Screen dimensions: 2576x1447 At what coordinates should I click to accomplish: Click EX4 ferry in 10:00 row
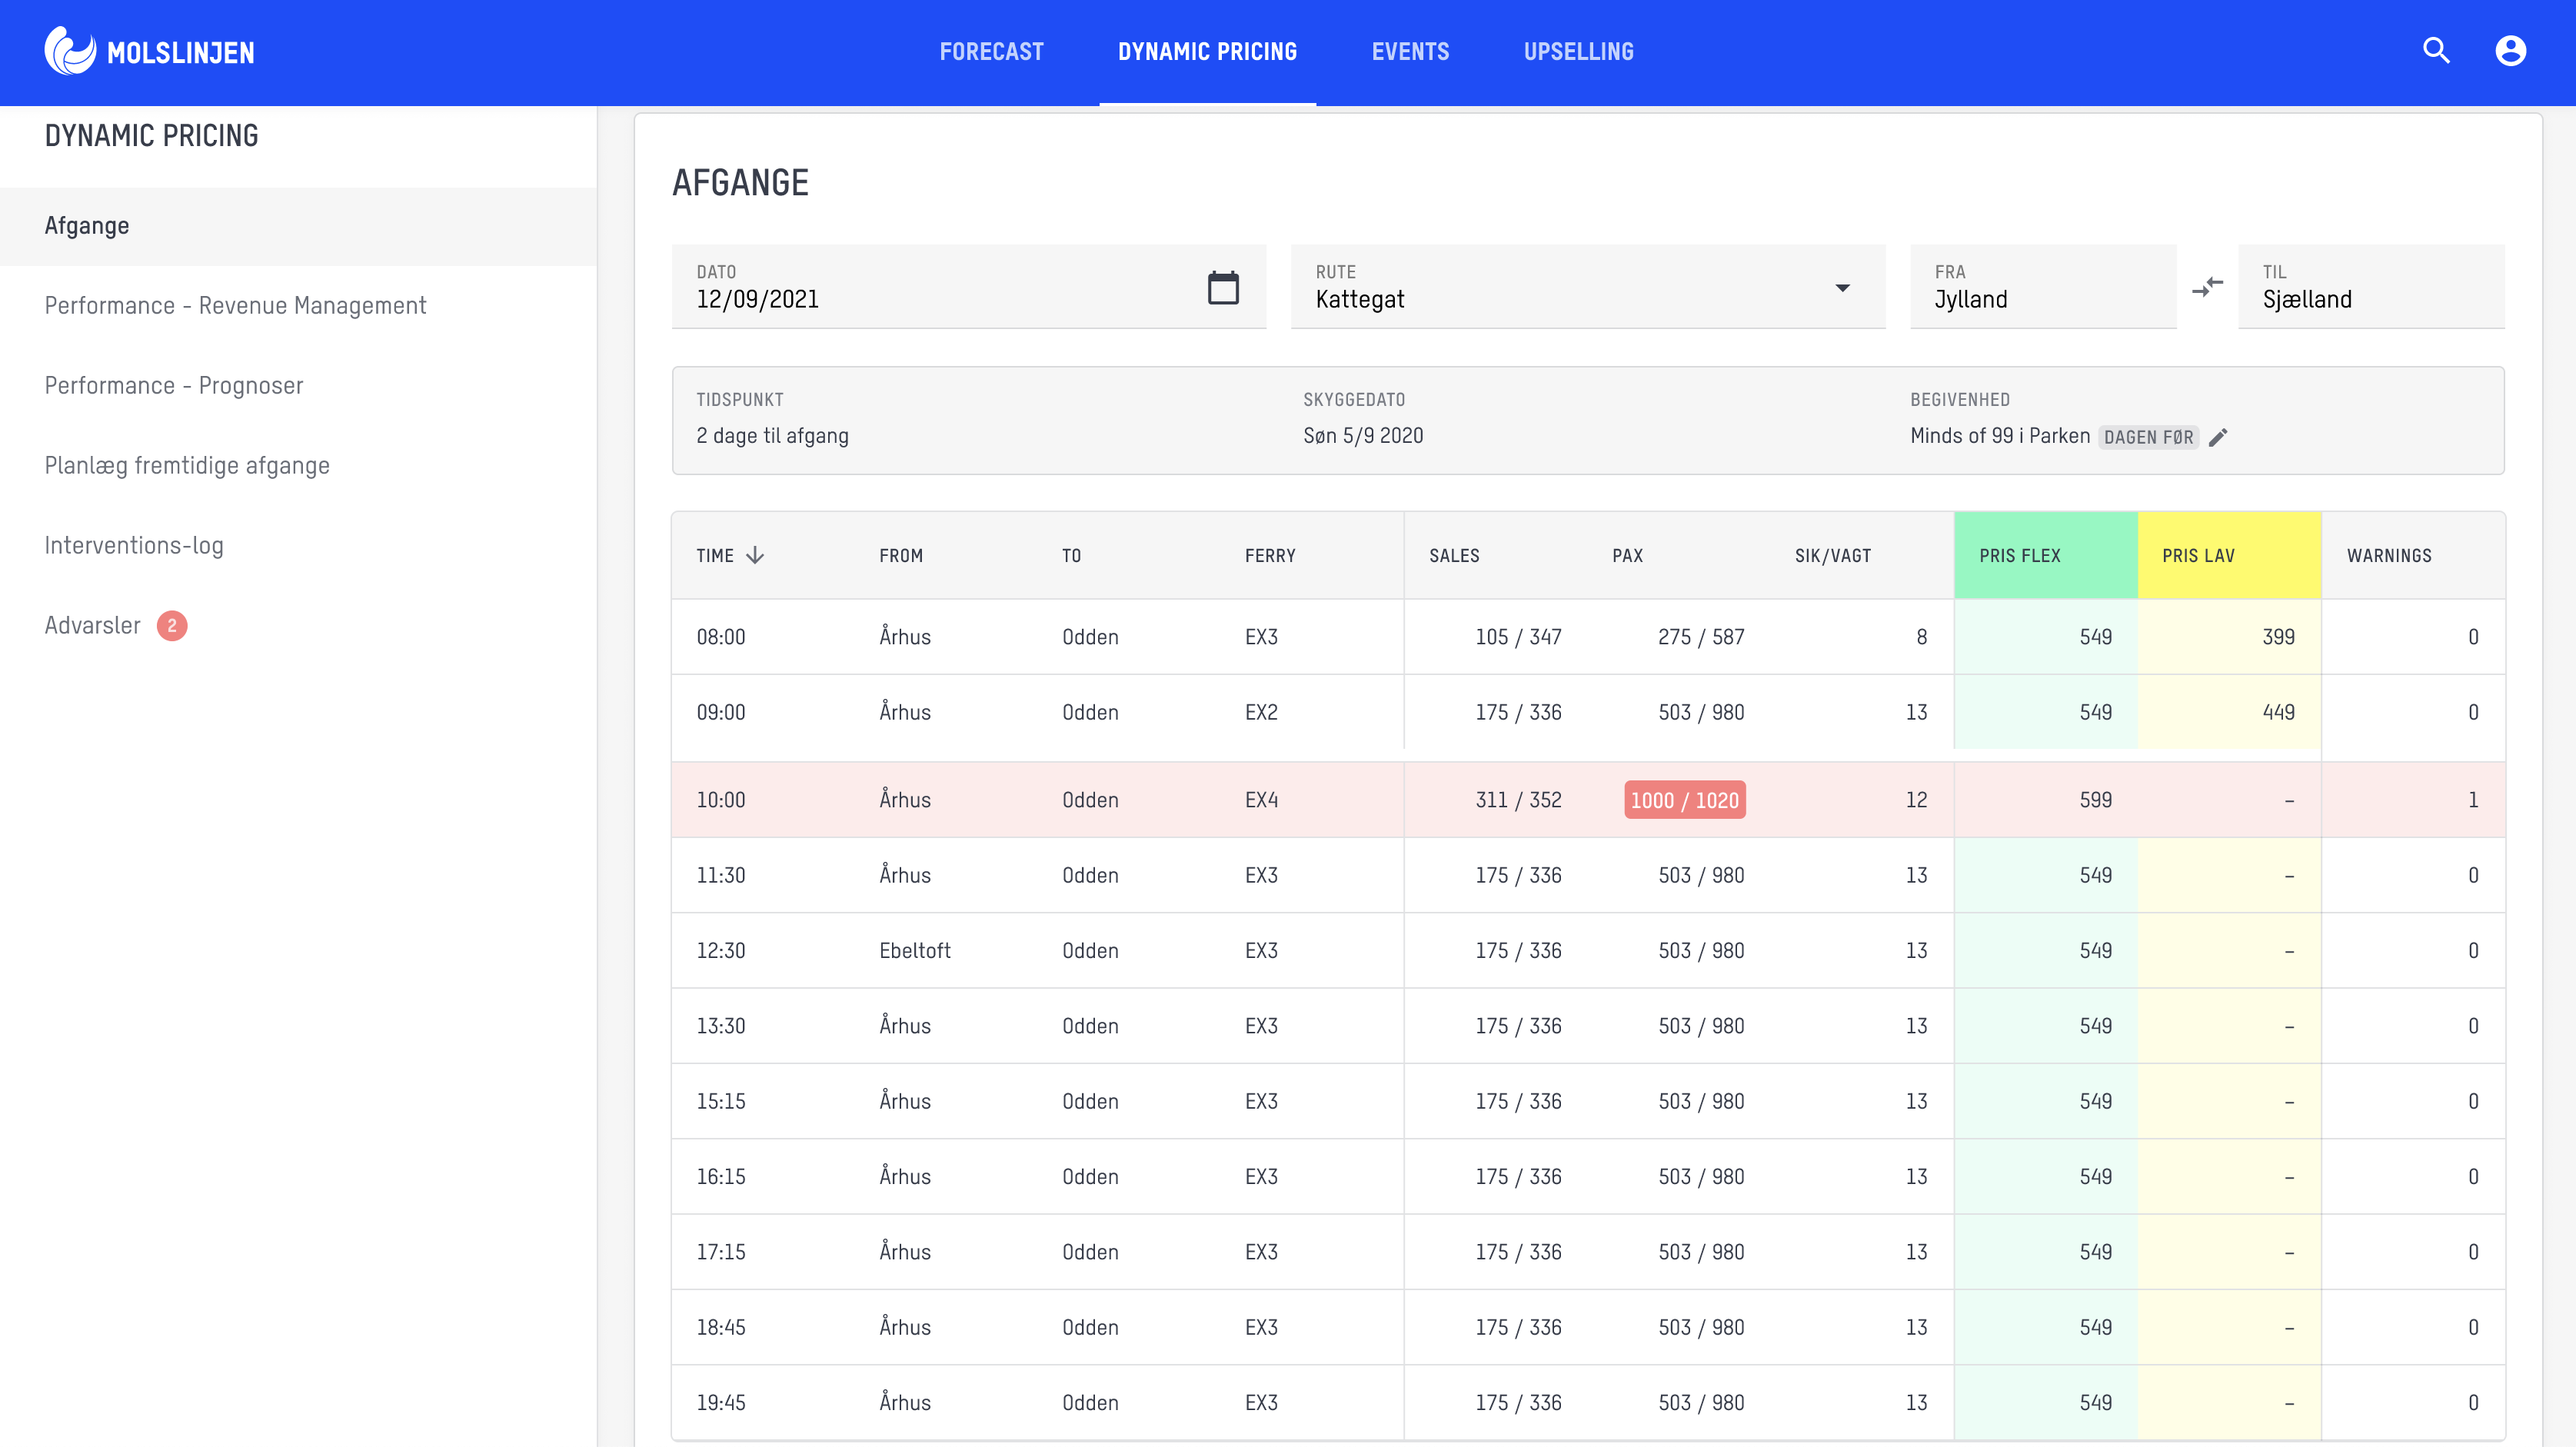click(1261, 800)
